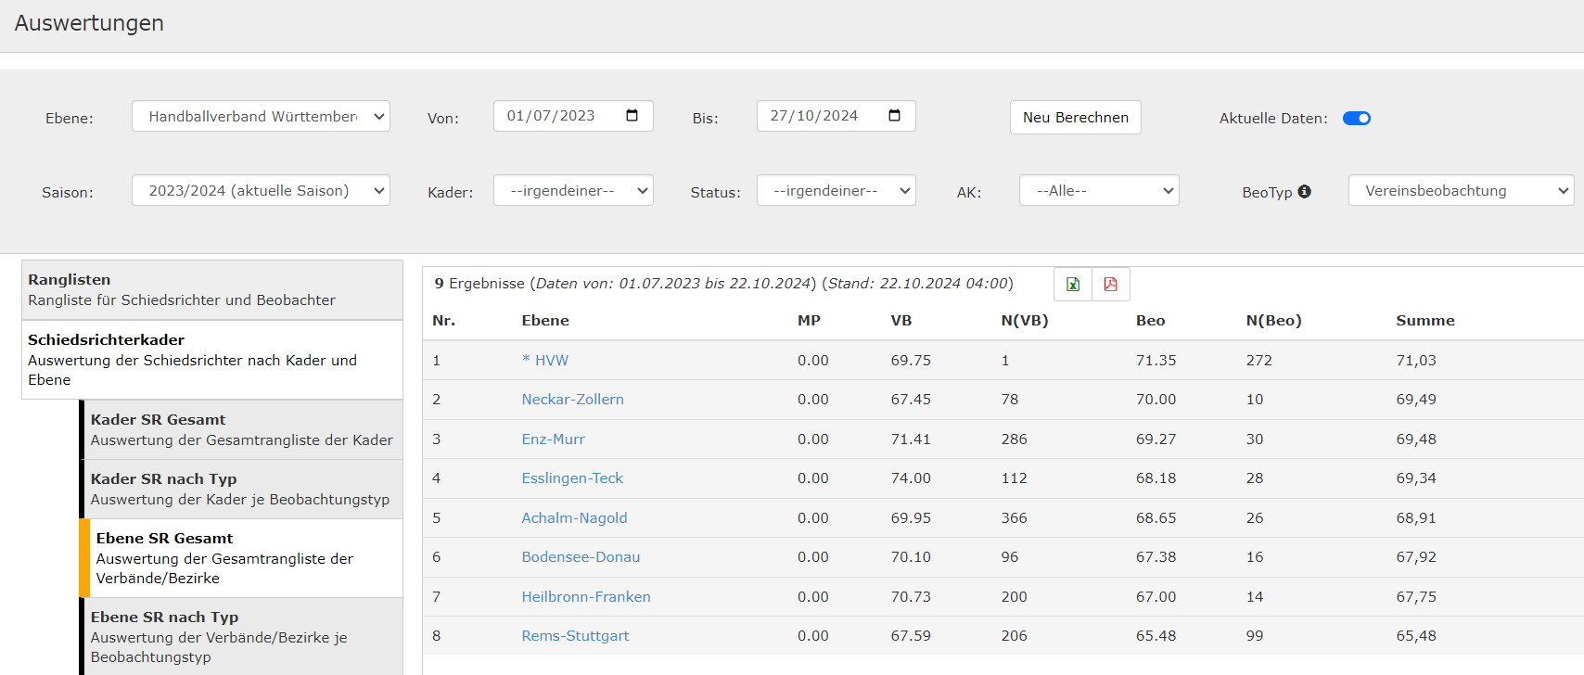Open Ebene SR nach Typ report
1584x675 pixels.
(x=241, y=637)
